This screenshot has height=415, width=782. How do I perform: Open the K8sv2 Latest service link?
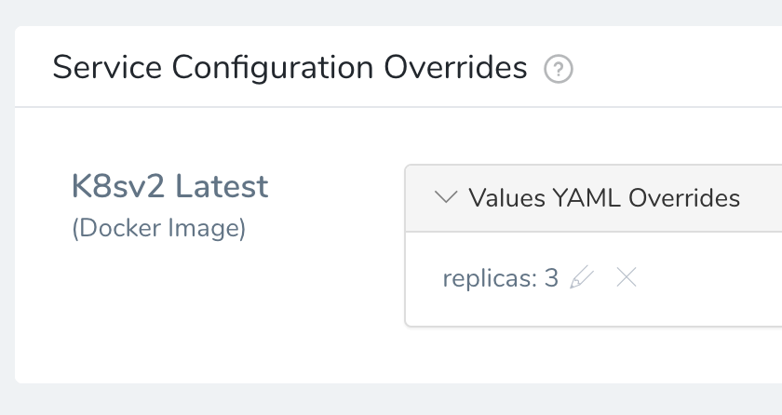click(170, 186)
